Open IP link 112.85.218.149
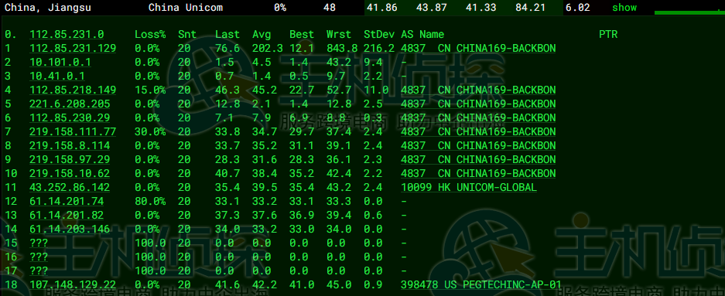 click(73, 90)
